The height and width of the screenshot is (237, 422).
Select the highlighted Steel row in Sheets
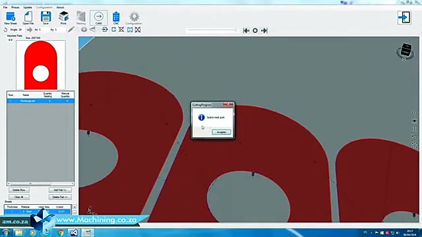(x=38, y=211)
